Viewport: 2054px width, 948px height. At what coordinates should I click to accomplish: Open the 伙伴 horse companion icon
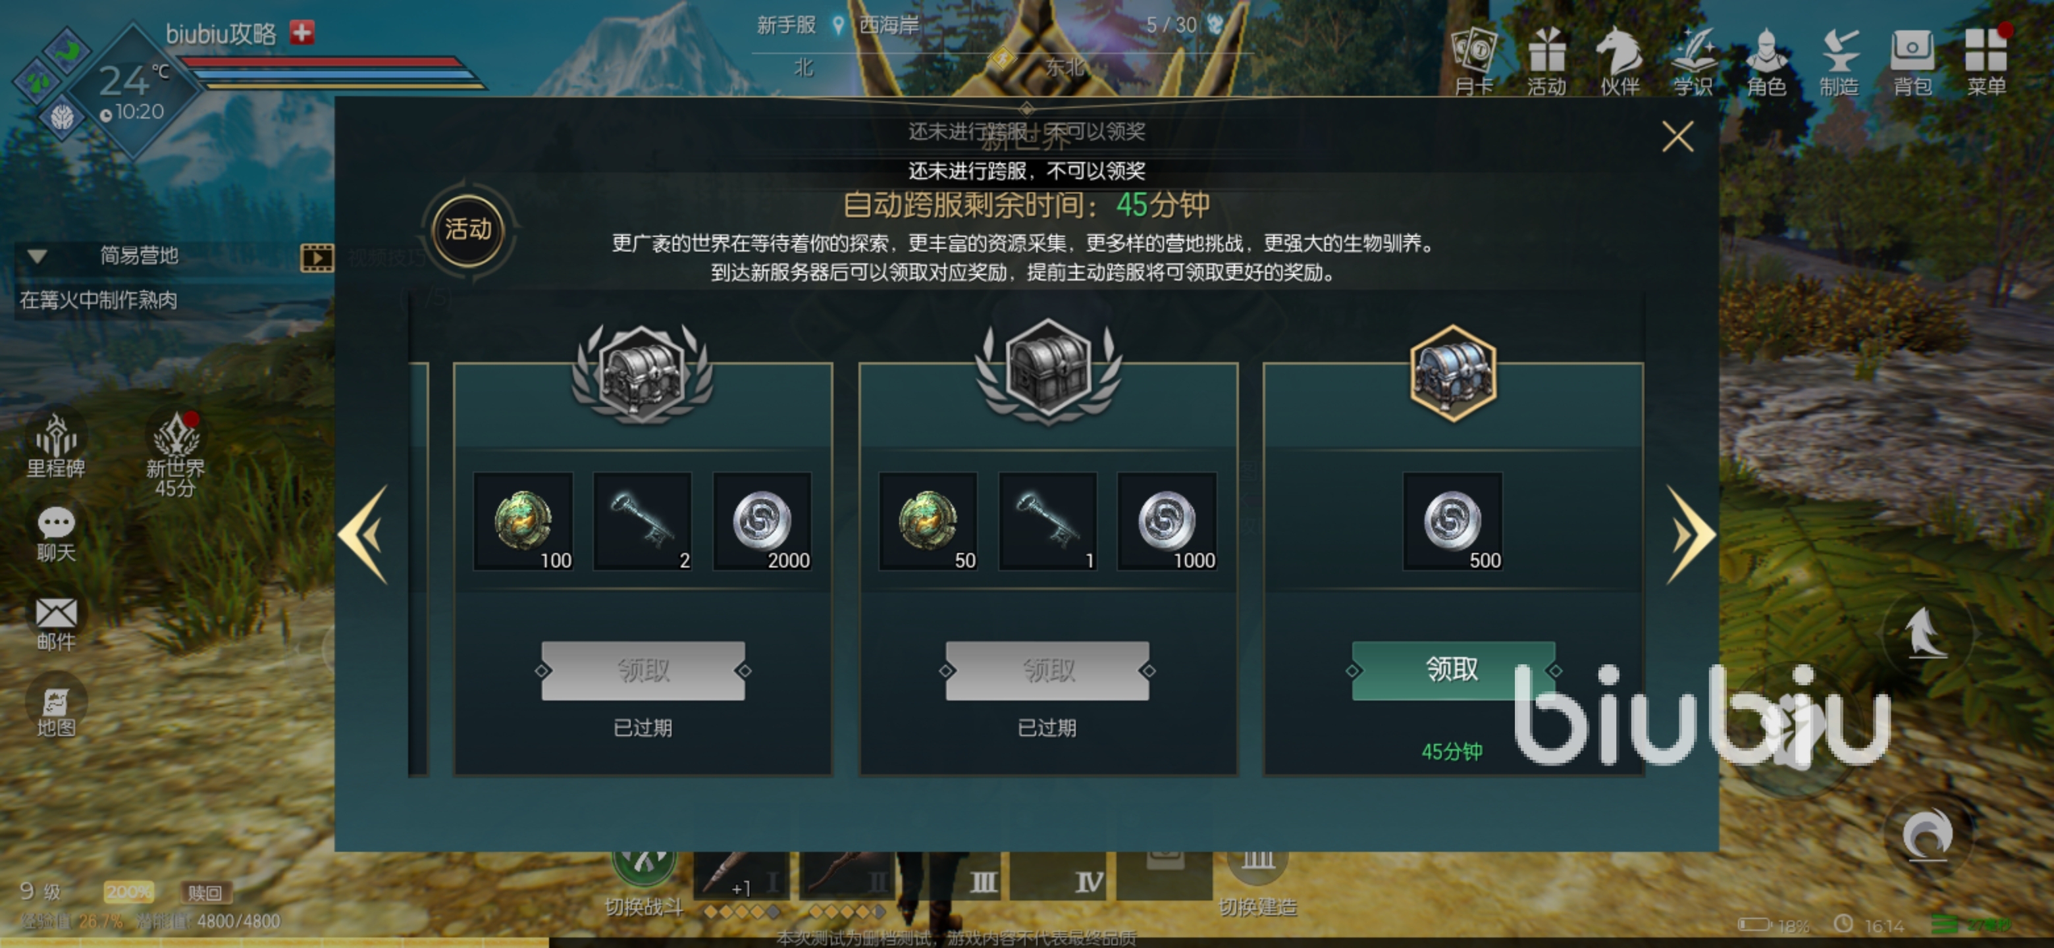[x=1619, y=61]
